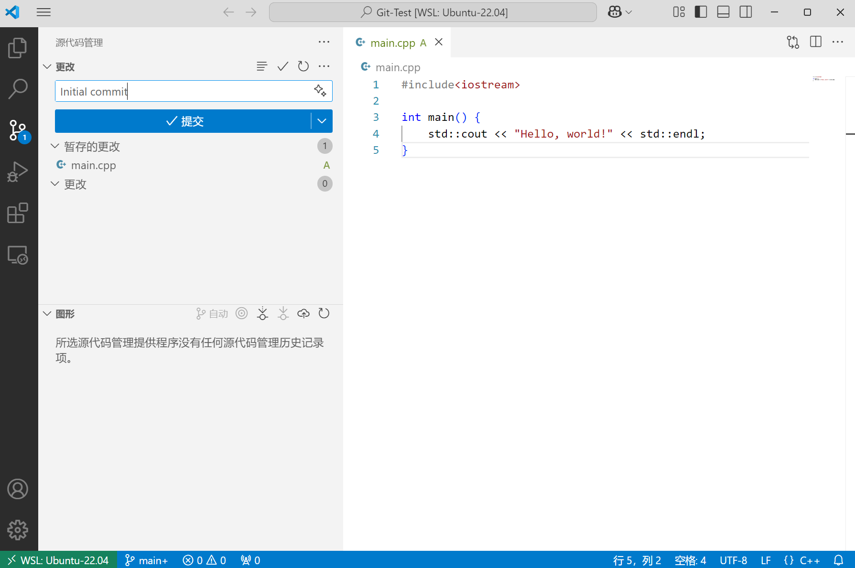The image size is (855, 568).
Task: Open Run and Debug view
Action: point(18,172)
